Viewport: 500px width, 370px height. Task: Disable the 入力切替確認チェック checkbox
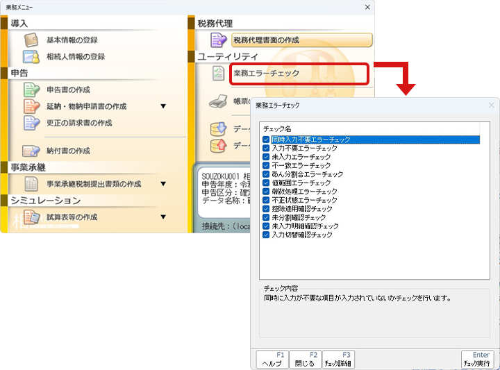(x=267, y=235)
